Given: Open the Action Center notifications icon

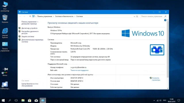Looking at the screenshot, I should click(x=179, y=100).
